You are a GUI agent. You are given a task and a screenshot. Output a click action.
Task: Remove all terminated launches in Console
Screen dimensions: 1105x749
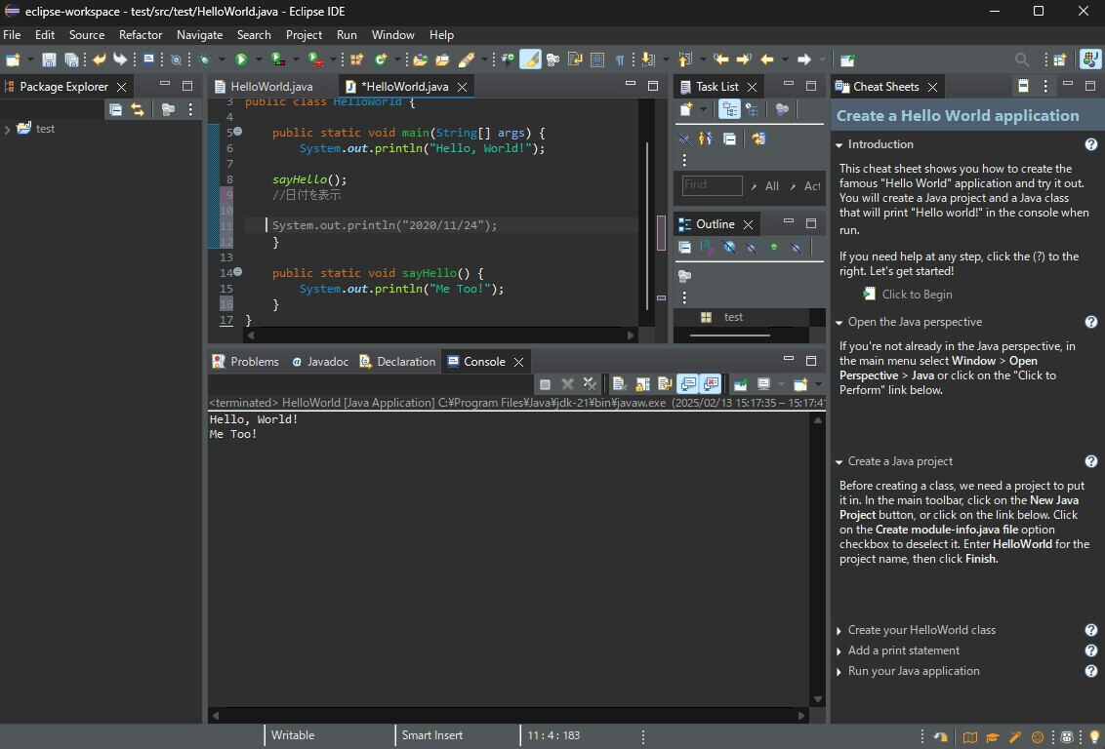click(x=589, y=383)
